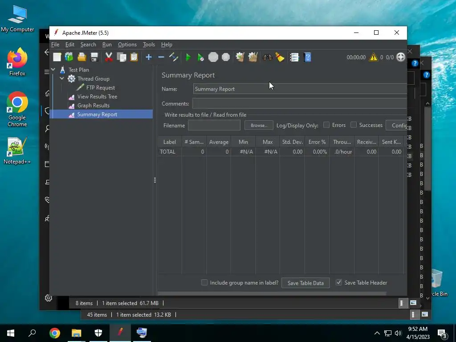Open the volume icon in system tray
Screen dimensions: 456x342
tap(398, 333)
